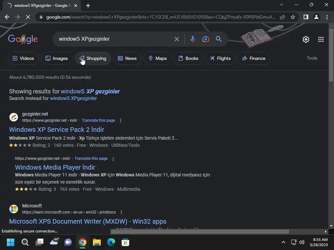Open weather widget showing 44°
The height and width of the screenshot is (250, 334).
coord(54,242)
